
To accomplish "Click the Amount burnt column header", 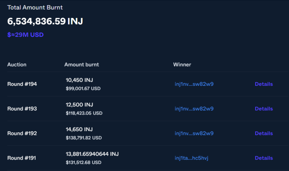I will [82, 65].
